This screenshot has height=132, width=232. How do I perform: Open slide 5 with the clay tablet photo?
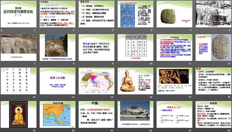tap(174, 14)
